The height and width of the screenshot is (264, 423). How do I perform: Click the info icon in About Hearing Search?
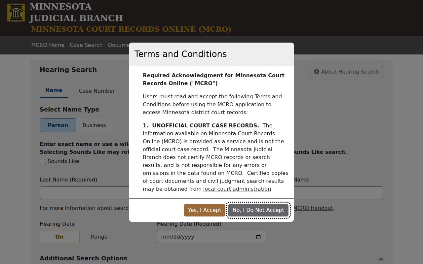point(317,72)
